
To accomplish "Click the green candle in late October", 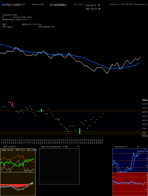I will click(x=41, y=110).
